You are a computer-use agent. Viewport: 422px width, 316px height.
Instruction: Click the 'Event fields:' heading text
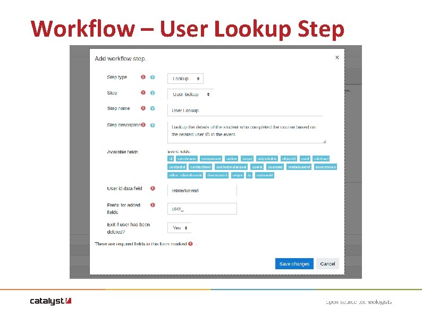click(x=179, y=151)
